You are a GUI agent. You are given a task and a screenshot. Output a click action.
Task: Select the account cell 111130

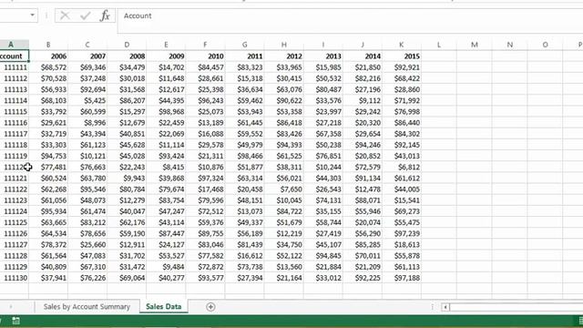[x=15, y=278]
